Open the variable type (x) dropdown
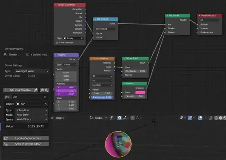226x160 pixels. (x=8, y=97)
